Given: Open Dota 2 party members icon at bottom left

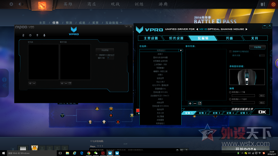Looking at the screenshot, I should 23,148.
